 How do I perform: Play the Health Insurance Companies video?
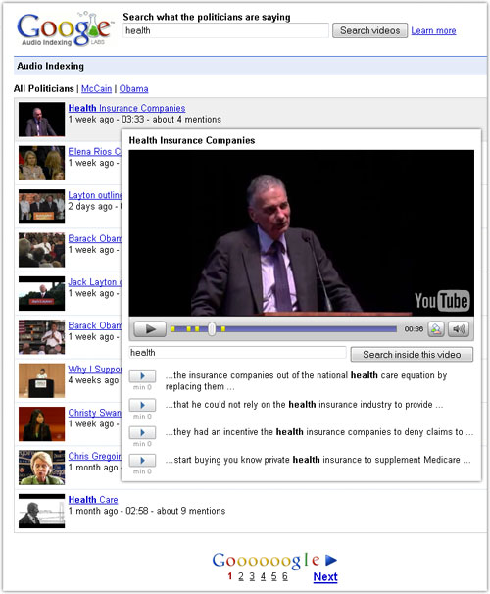(x=150, y=328)
